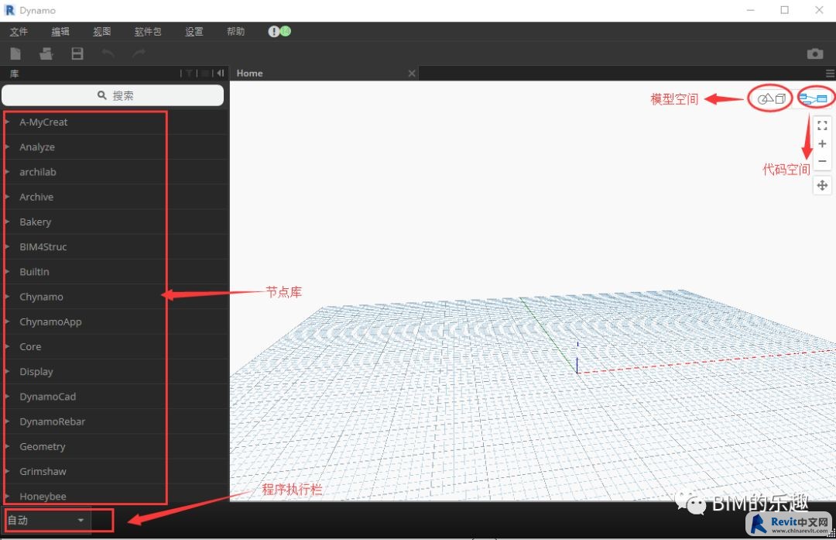The width and height of the screenshot is (836, 540).
Task: Close the Home tab
Action: 412,73
